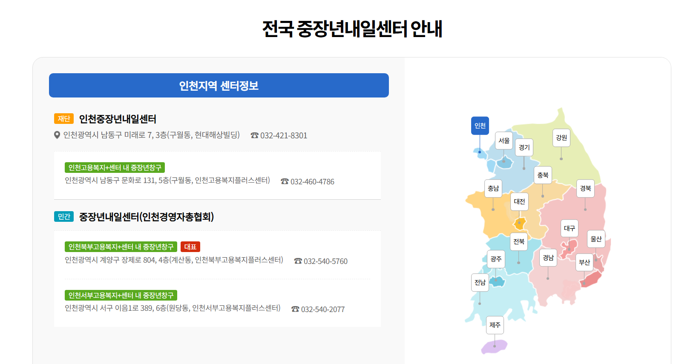This screenshot has width=699, height=364.
Task: Click green tag 인천서부고용복지+센터 내 중장년창구
Action: coord(121,295)
